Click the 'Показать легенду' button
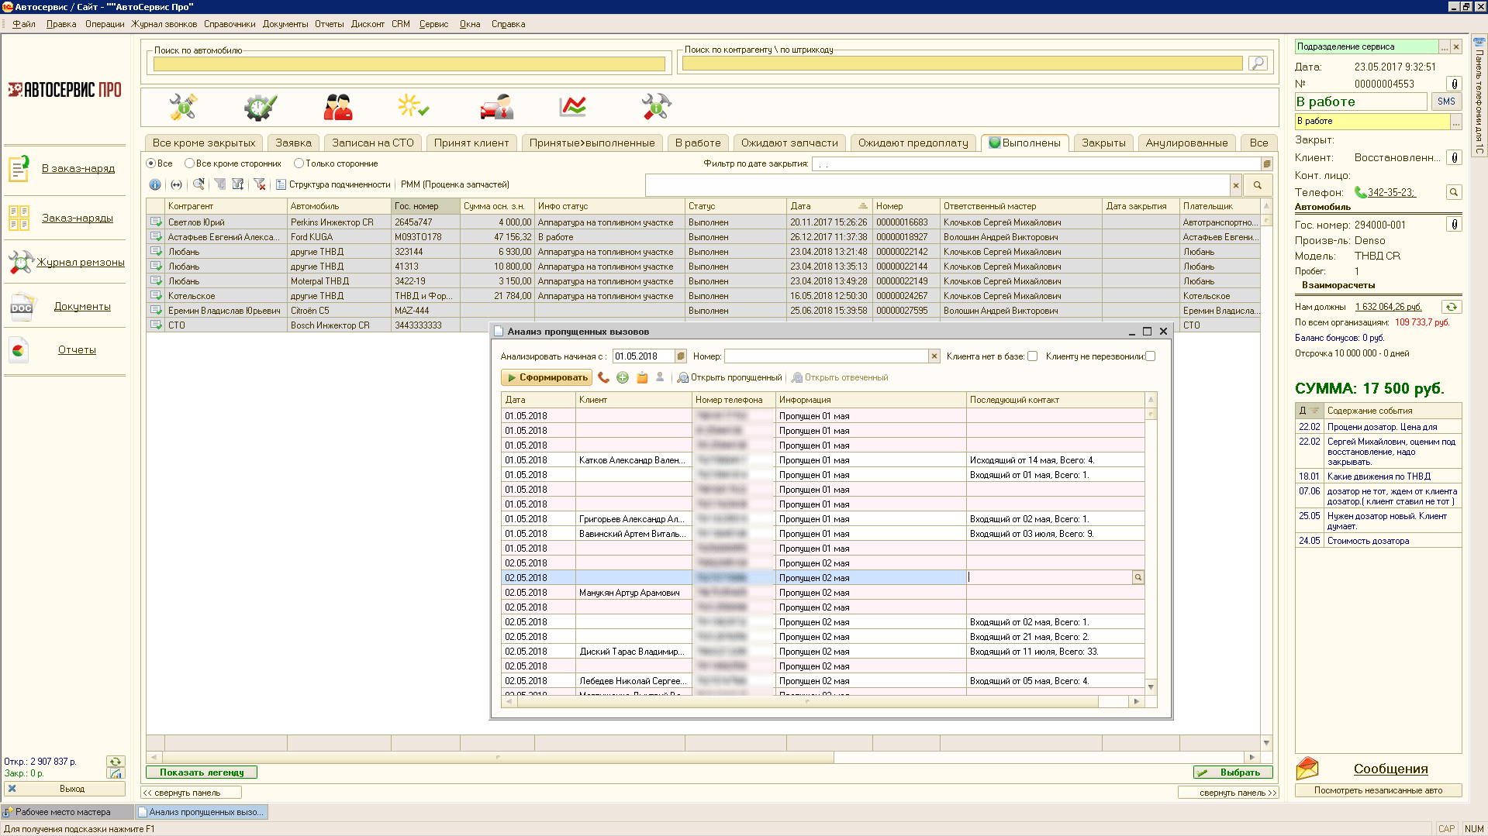The width and height of the screenshot is (1488, 836). pos(202,772)
